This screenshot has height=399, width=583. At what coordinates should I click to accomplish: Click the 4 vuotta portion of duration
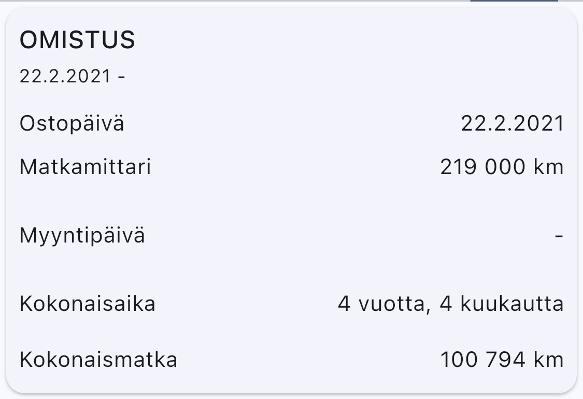(384, 304)
